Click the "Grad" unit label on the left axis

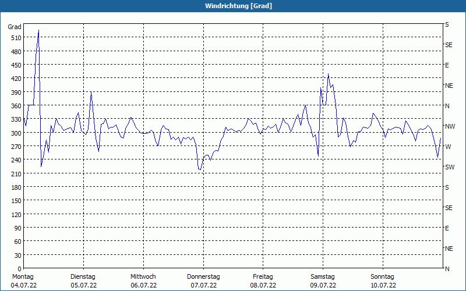pos(15,27)
